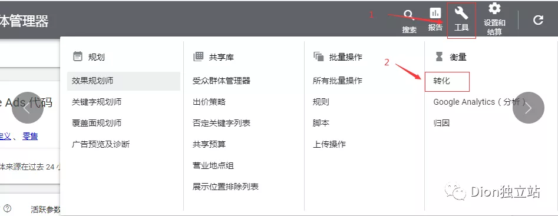The height and width of the screenshot is (216, 558).
Task: Open Google Analytics（分析）item
Action: pyautogui.click(x=480, y=102)
